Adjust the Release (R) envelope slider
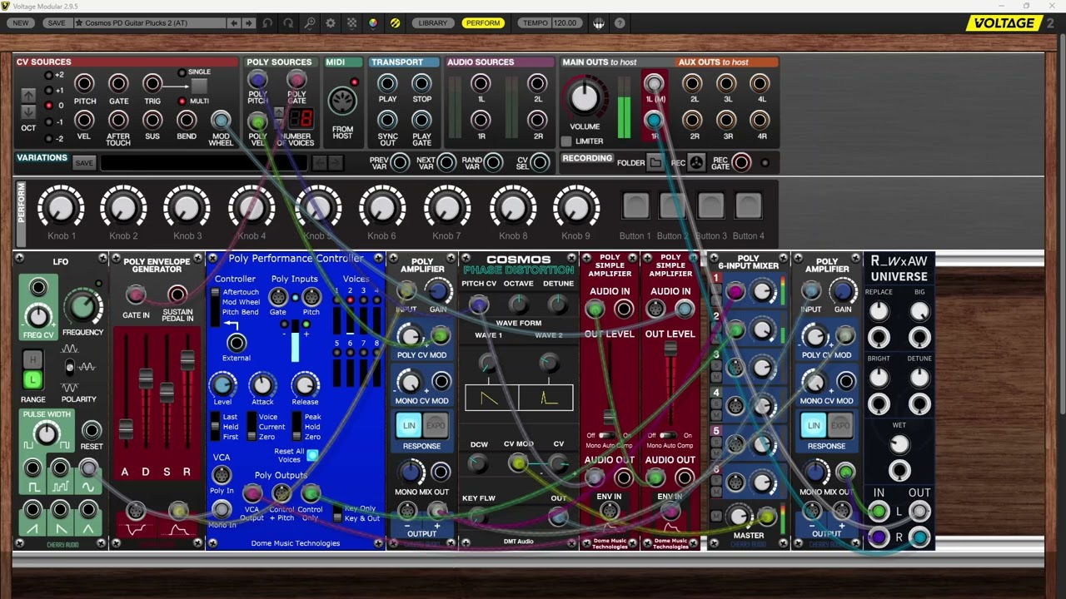 187,360
